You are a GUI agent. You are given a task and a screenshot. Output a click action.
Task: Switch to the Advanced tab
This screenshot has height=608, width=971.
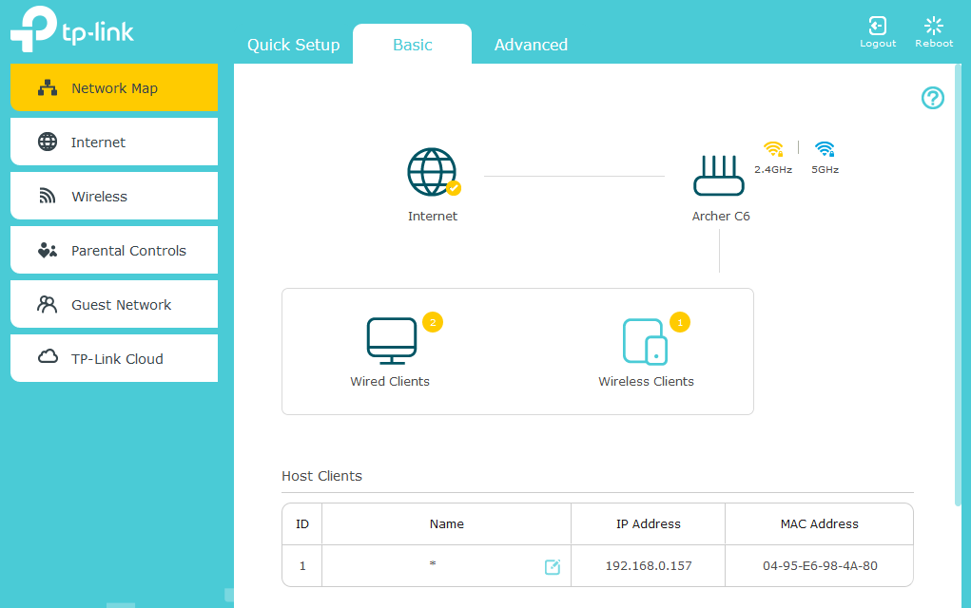[x=531, y=45]
